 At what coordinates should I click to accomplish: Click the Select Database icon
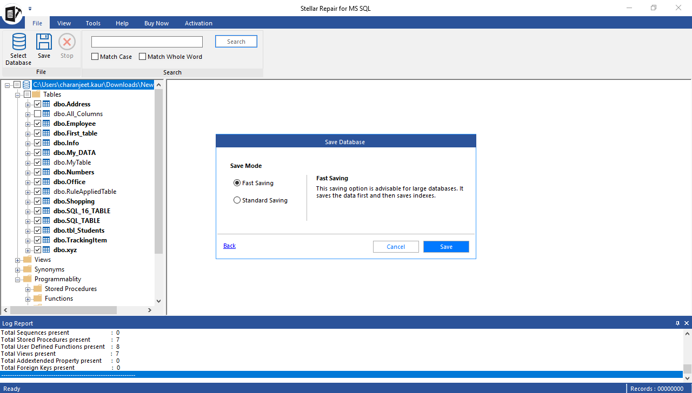(x=19, y=42)
